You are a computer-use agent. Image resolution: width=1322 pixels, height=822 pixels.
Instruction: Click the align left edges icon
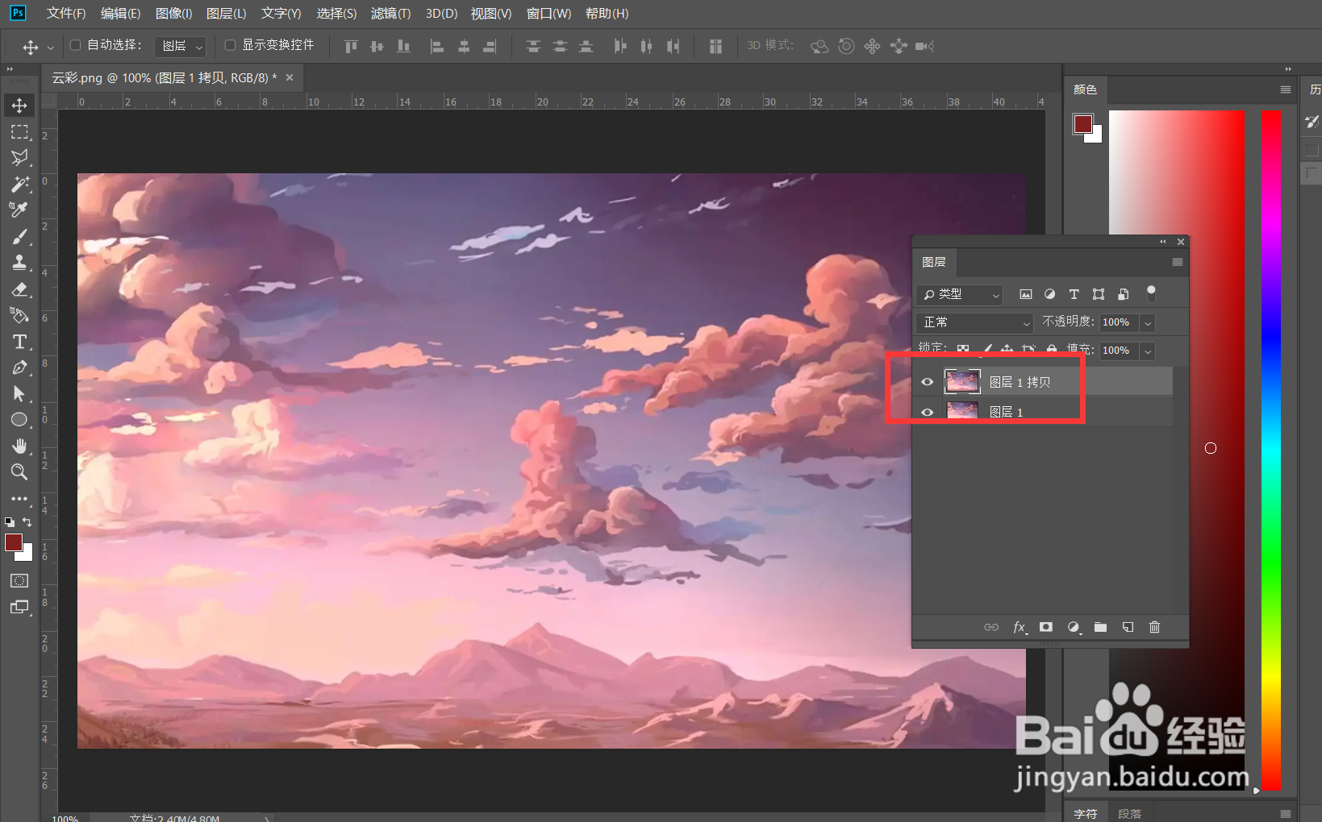437,46
